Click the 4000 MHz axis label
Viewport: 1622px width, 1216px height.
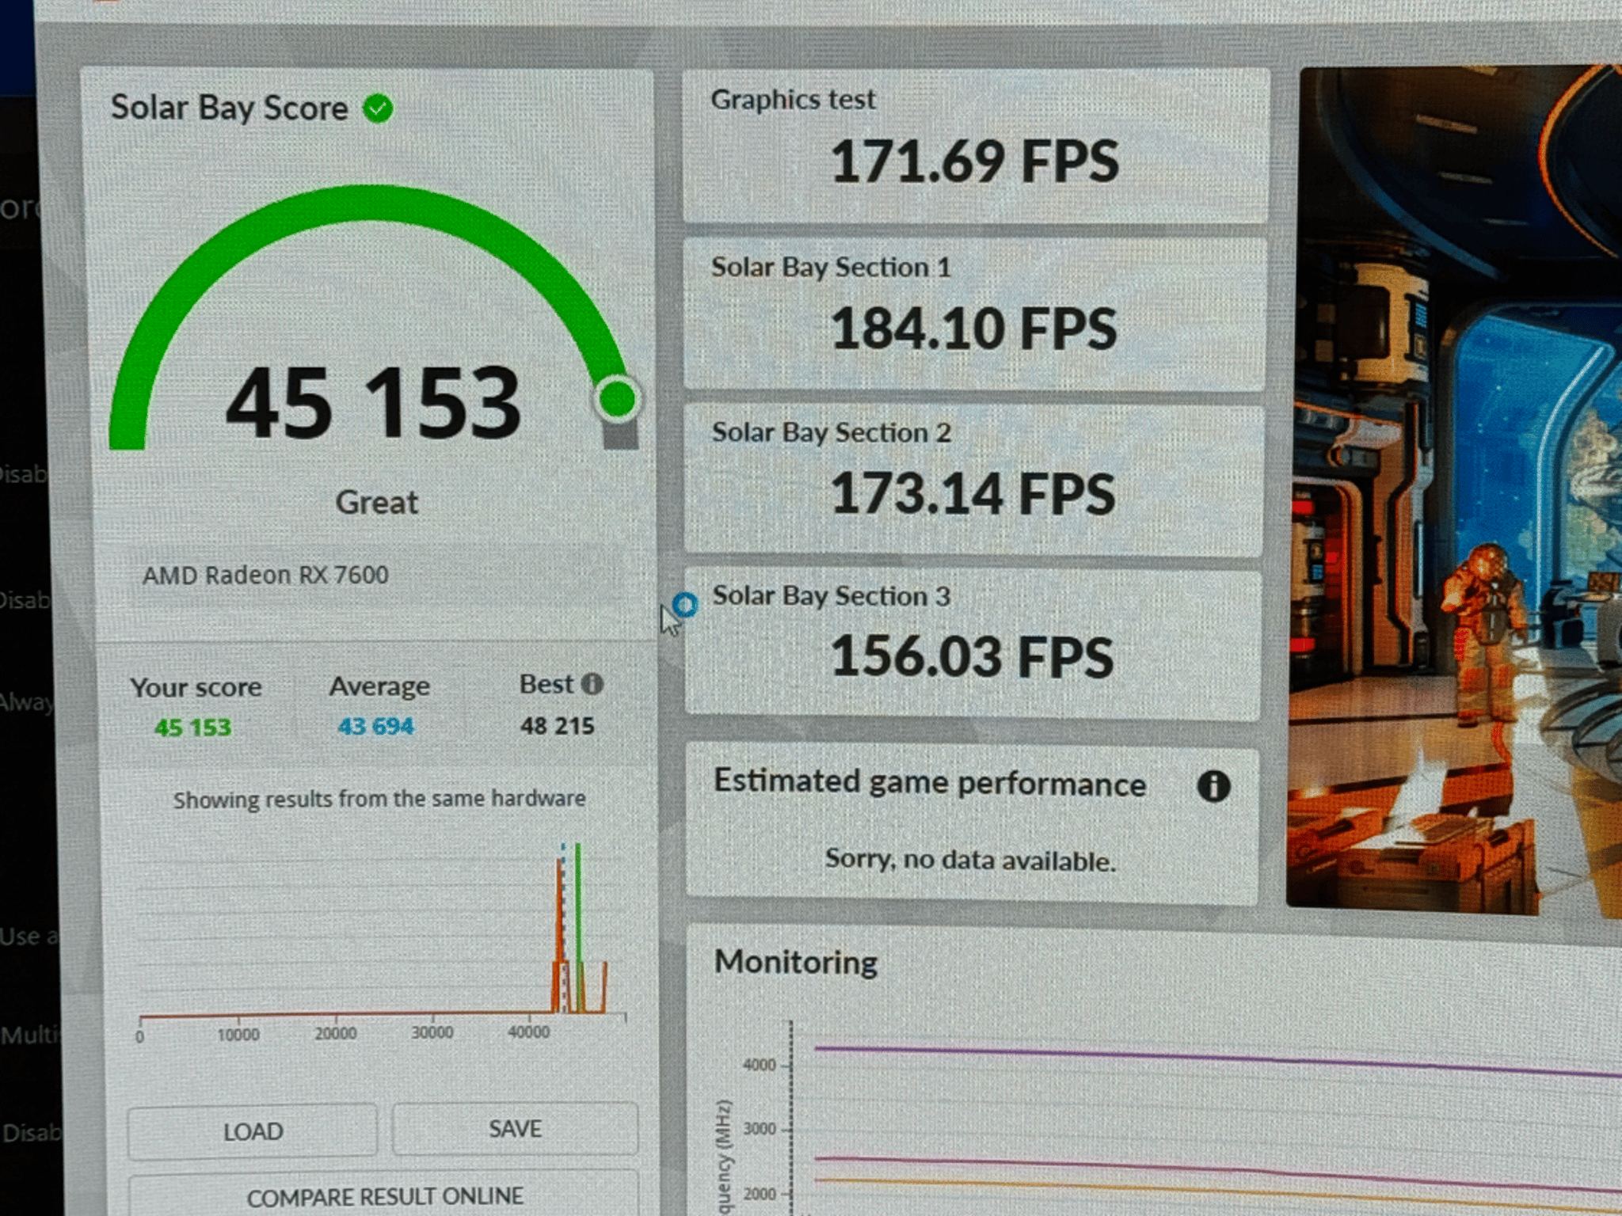[x=759, y=1065]
